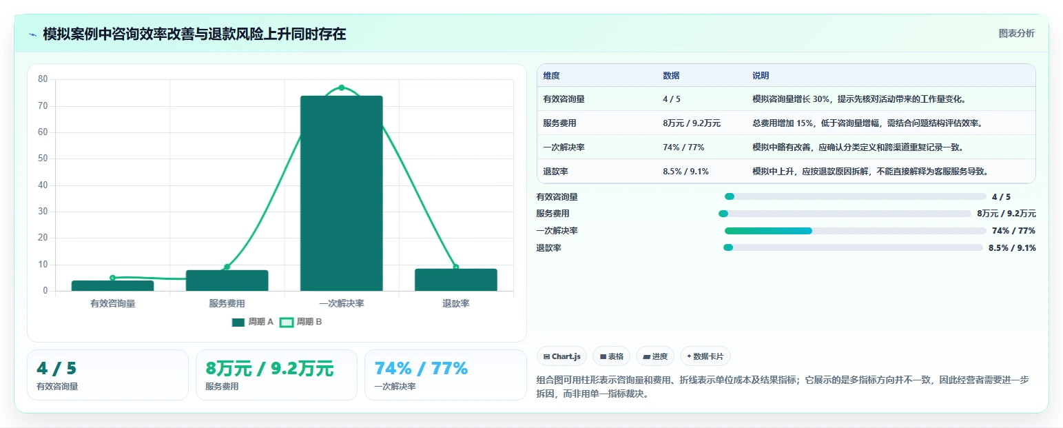Screen dimensions: 1063x428
Task: Click x-axis label 退款率
Action: pos(456,303)
